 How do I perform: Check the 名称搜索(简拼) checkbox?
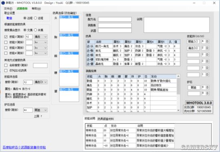point(6,65)
